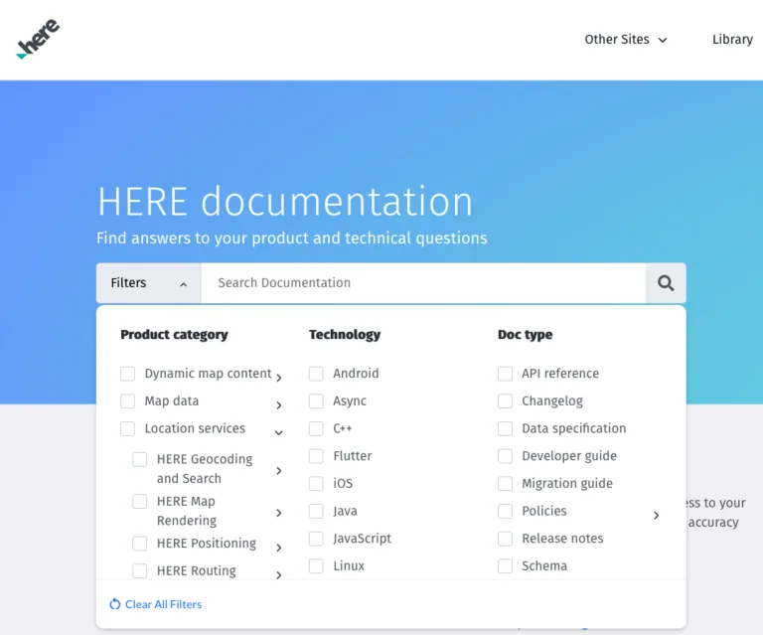Click the Clear All Filters reset icon
The image size is (763, 635).
point(115,604)
